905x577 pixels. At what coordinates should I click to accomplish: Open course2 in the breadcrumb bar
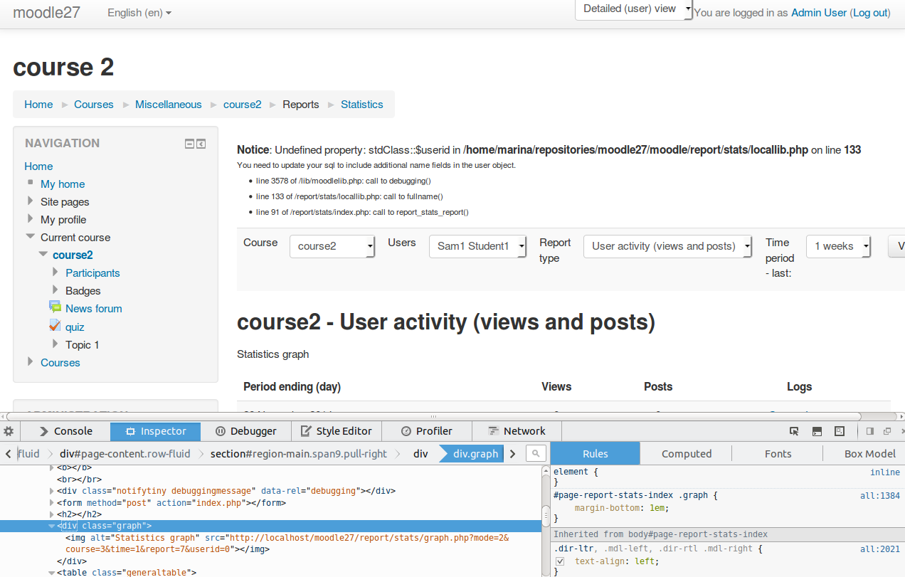pos(243,105)
